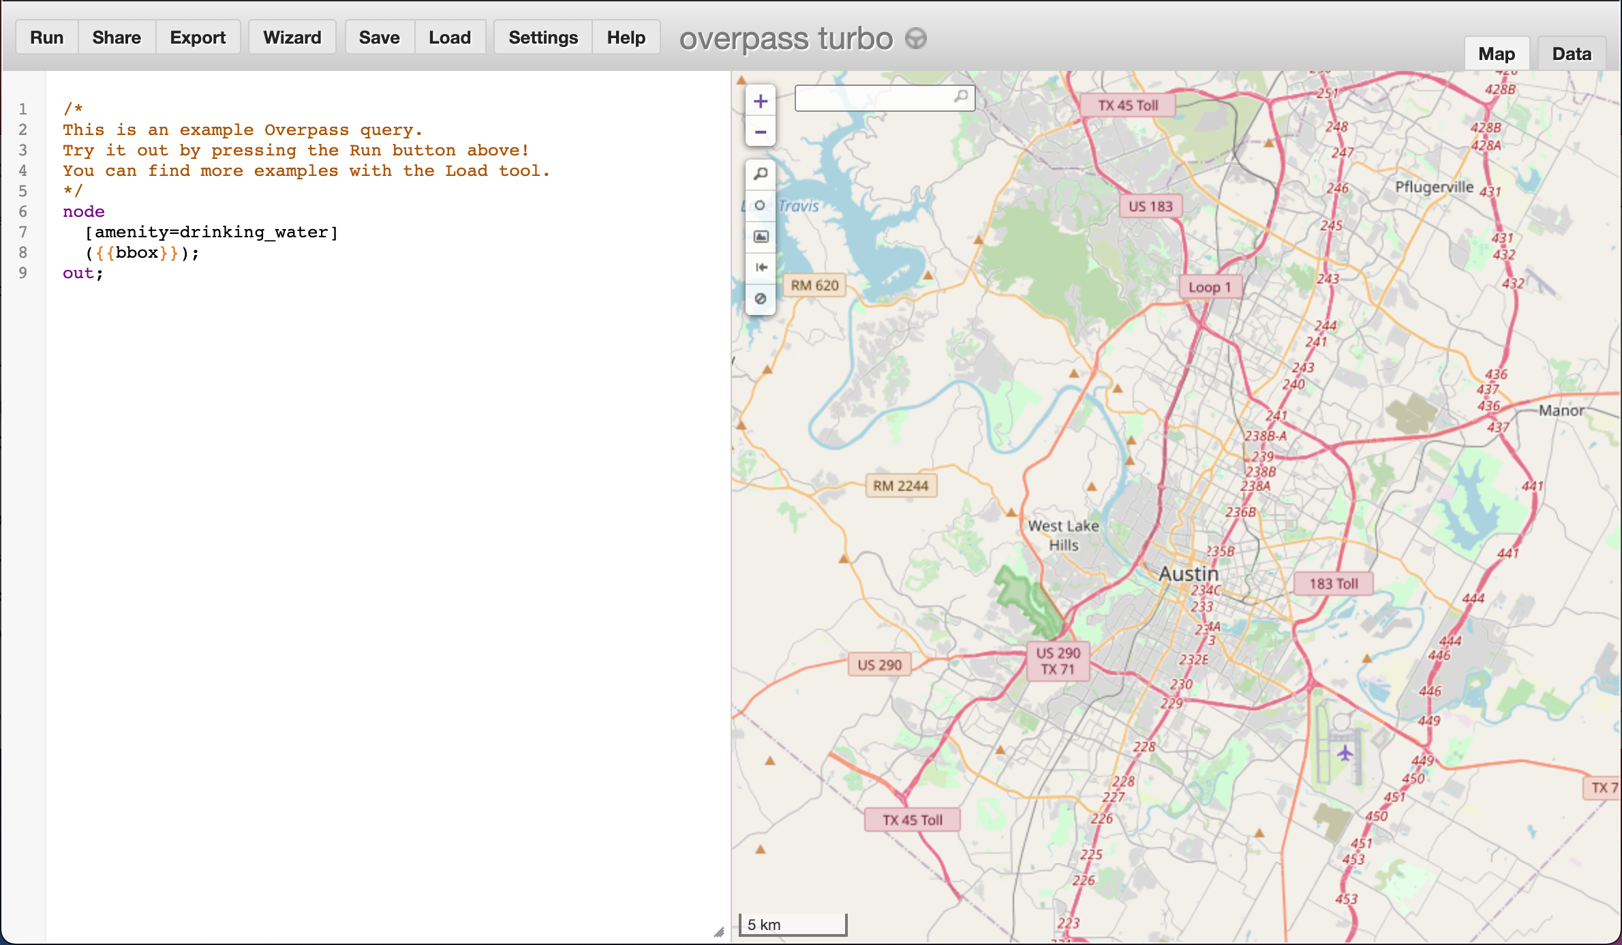Switch to the Map tab
1622x945 pixels.
tap(1496, 54)
